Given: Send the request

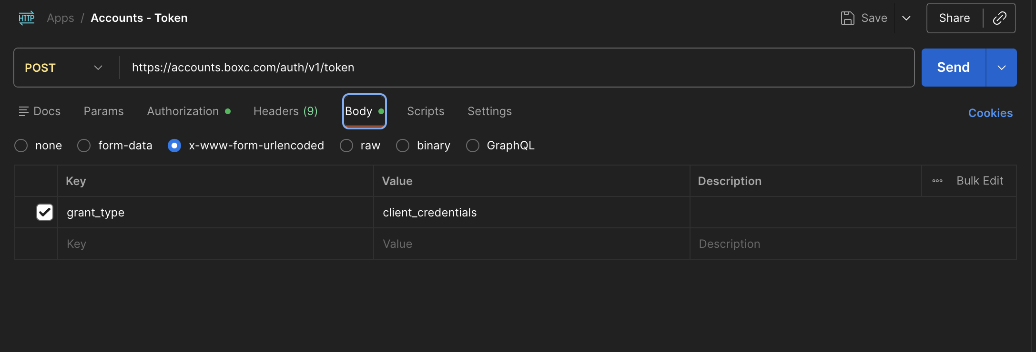Looking at the screenshot, I should coord(953,68).
